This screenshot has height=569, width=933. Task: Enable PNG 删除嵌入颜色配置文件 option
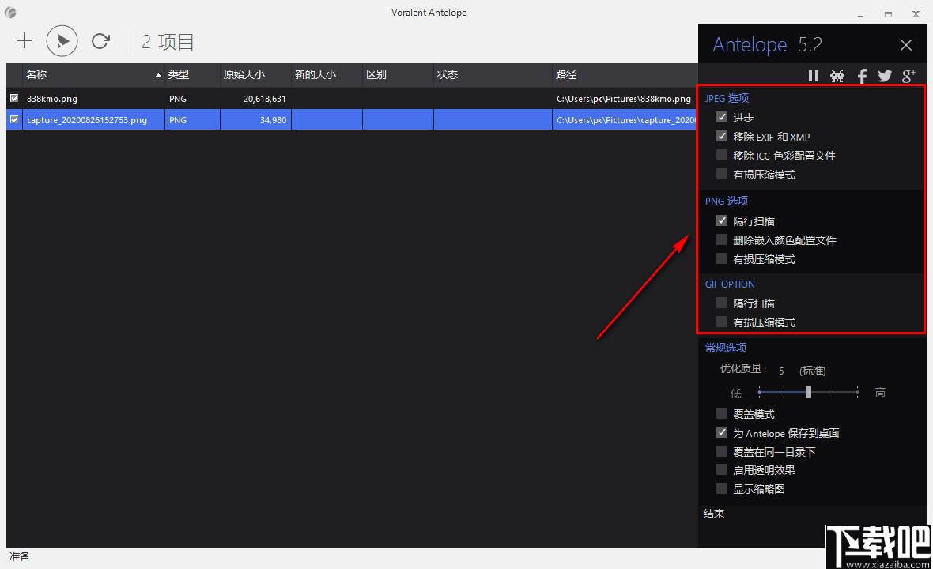point(722,239)
